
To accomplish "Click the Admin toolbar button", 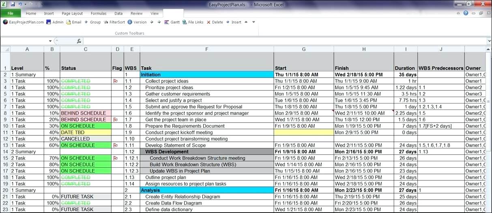I will (x=55, y=22).
